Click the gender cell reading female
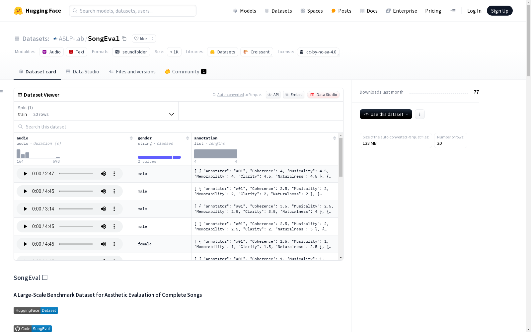Viewport: 531px width, 332px height. click(x=163, y=244)
